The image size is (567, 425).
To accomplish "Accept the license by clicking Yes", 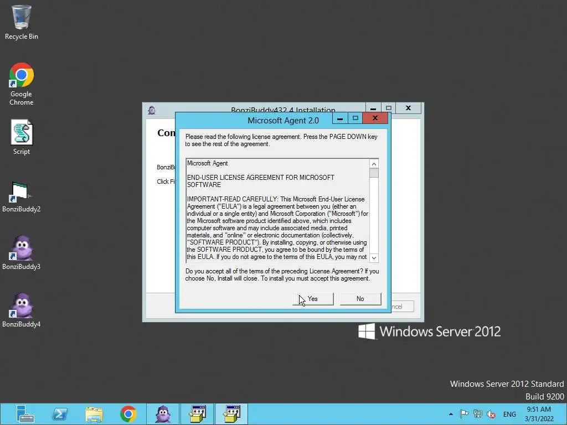I will pos(313,299).
